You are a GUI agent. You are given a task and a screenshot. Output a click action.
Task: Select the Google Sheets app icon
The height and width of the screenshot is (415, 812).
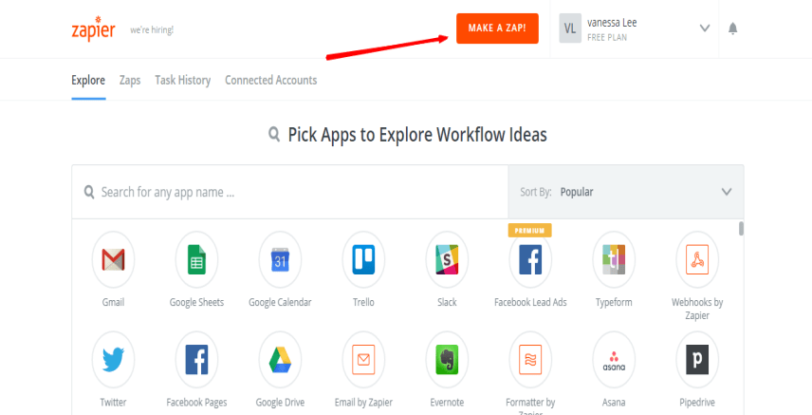pos(196,259)
